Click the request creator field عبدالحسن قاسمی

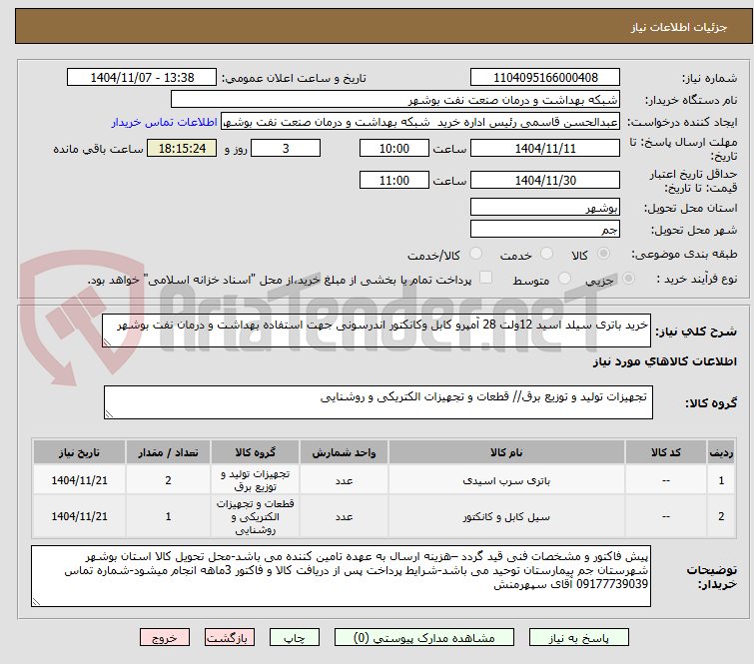420,122
